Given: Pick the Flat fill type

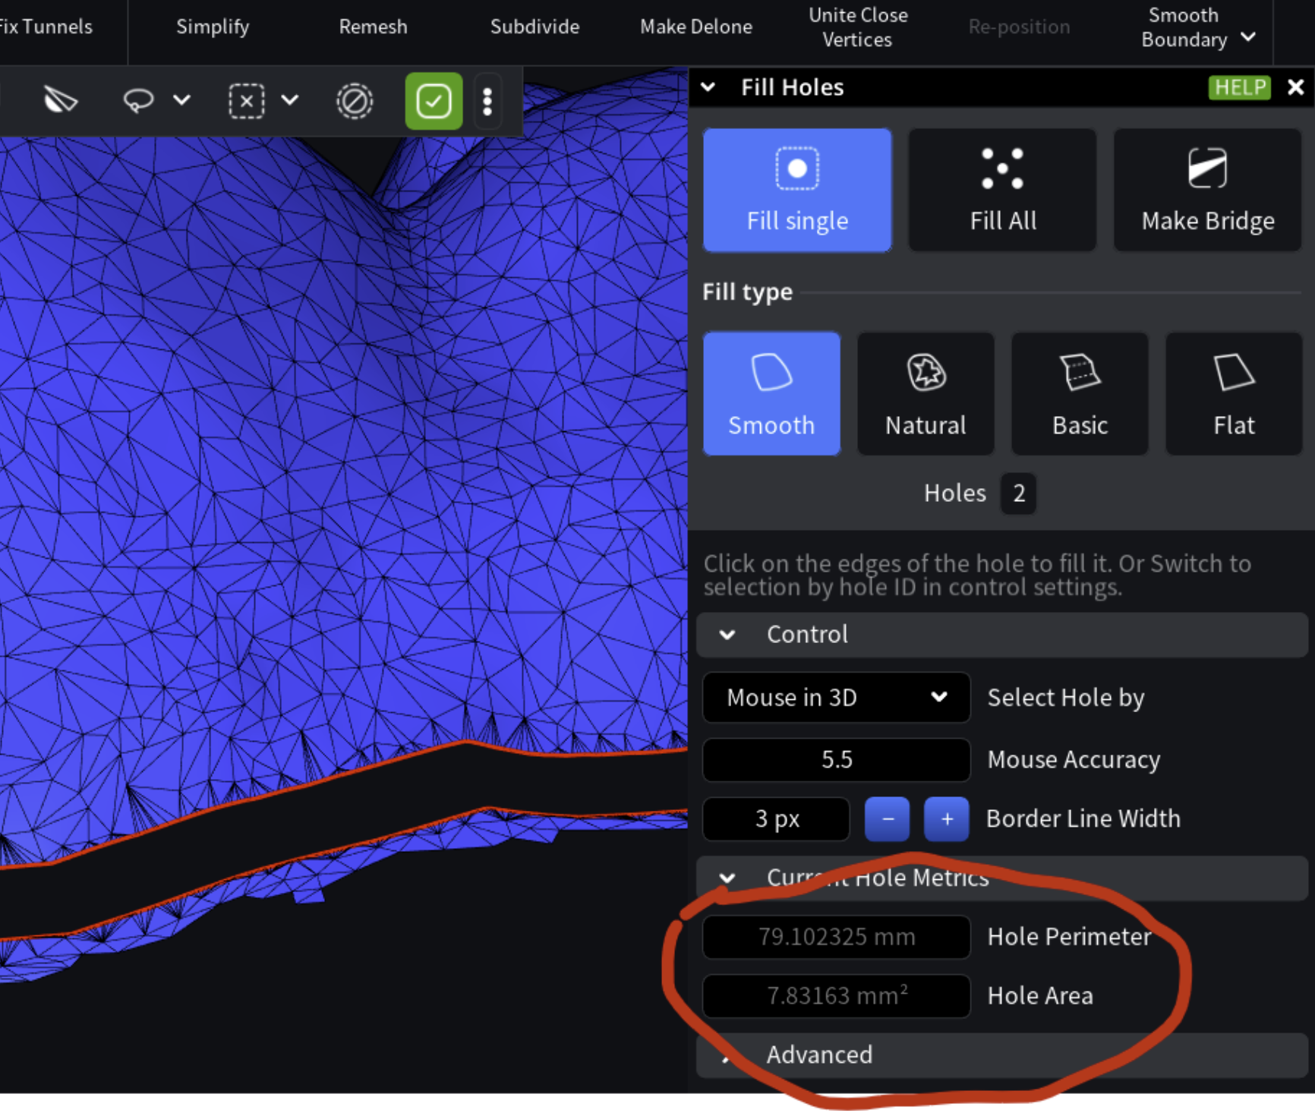Looking at the screenshot, I should [1234, 393].
